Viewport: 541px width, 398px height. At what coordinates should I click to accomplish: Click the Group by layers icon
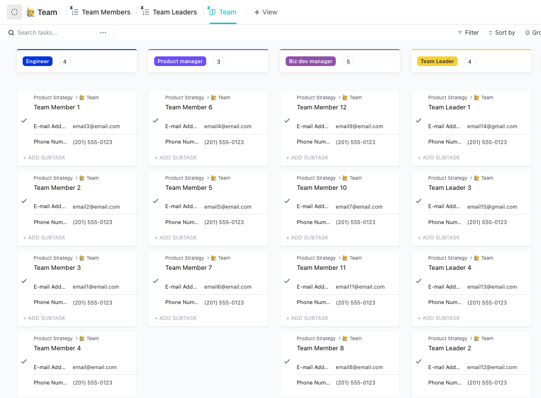(528, 33)
